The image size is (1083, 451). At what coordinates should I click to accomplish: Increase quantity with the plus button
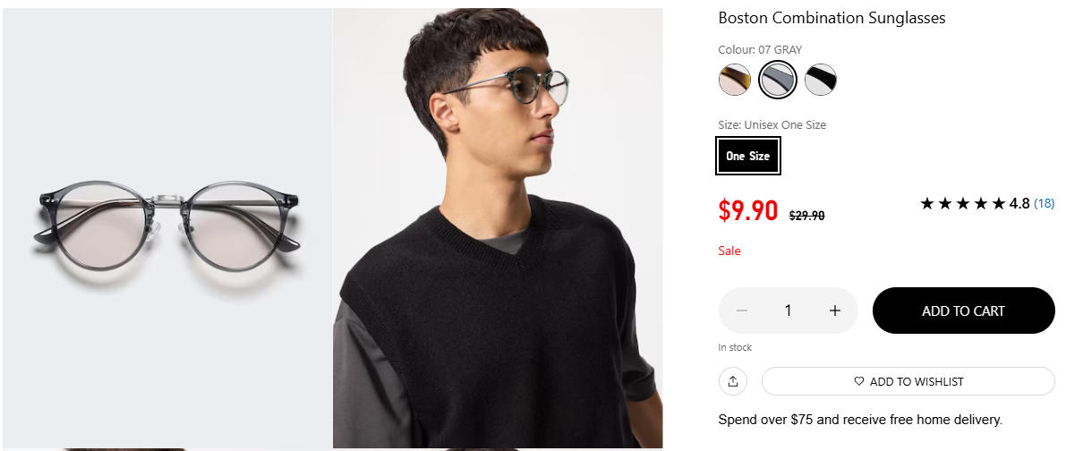coord(835,311)
